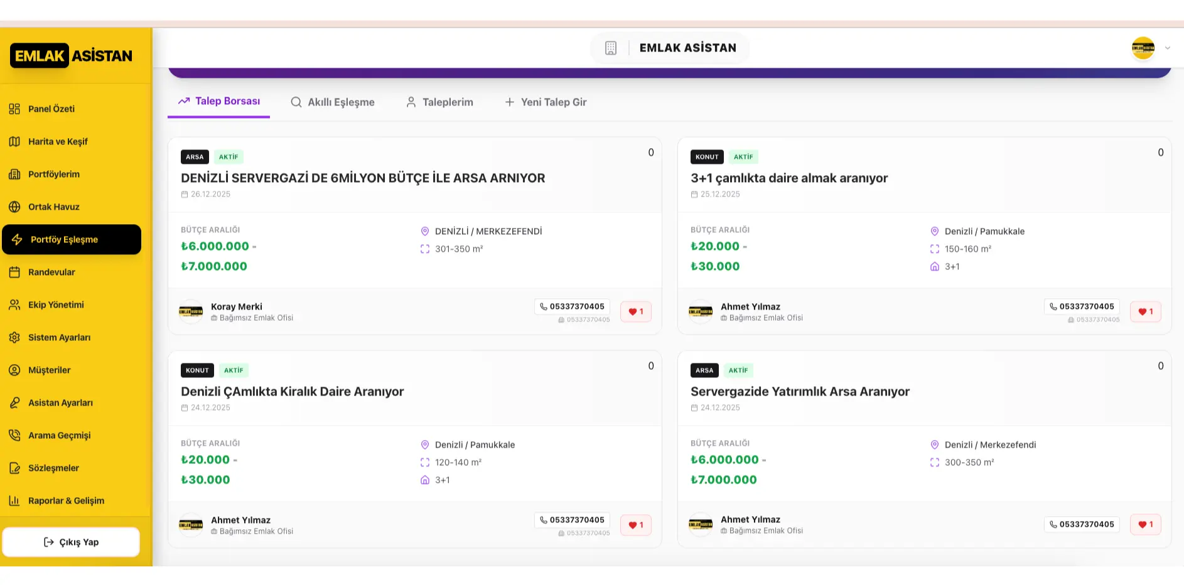Switch to the Akıllı Eşleşme tab
The height and width of the screenshot is (587, 1184).
point(332,102)
